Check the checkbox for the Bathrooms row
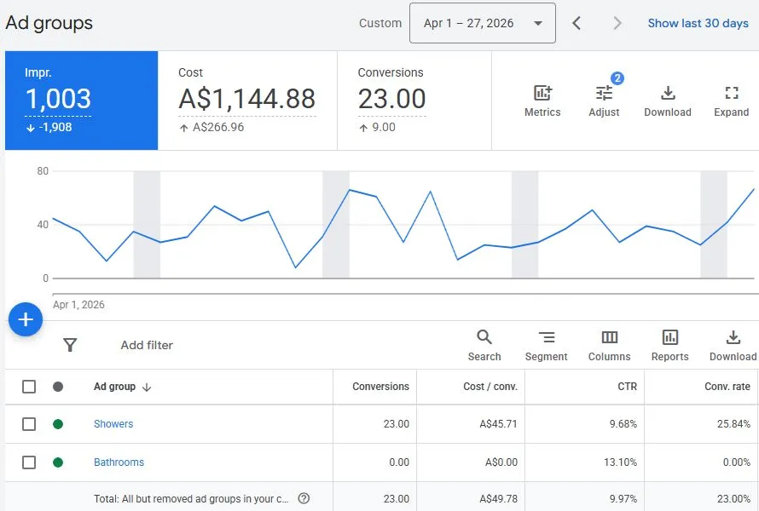759x511 pixels. coord(28,462)
